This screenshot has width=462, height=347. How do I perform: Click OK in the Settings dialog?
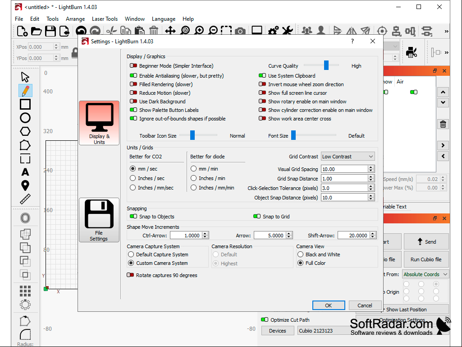(329, 305)
